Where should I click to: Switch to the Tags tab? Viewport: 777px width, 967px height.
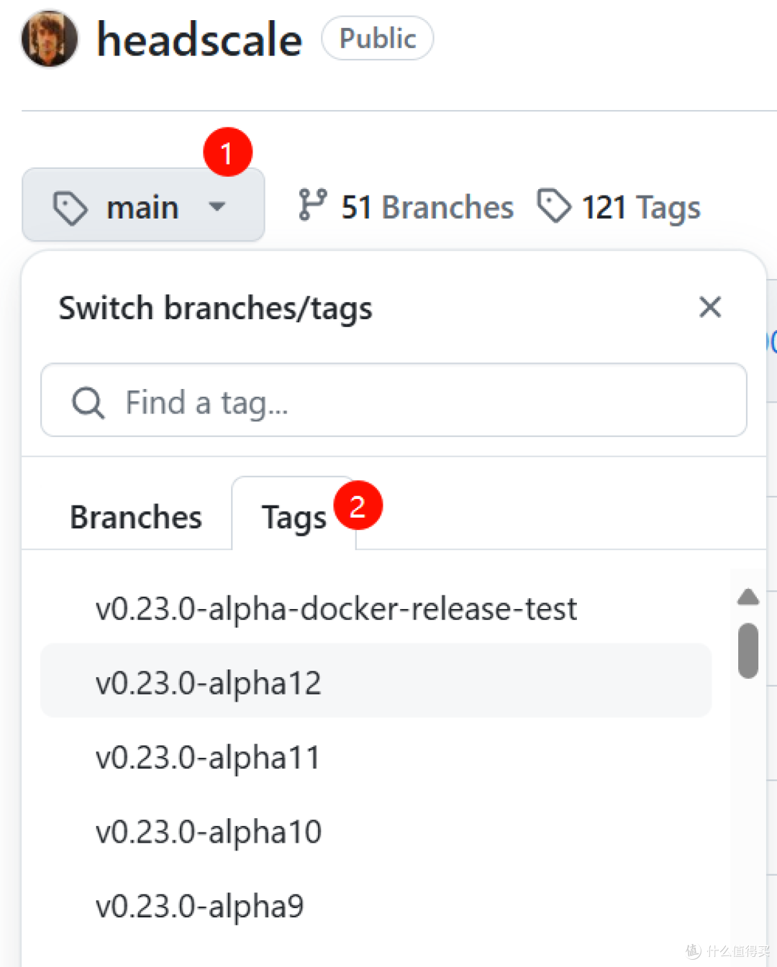pos(294,515)
